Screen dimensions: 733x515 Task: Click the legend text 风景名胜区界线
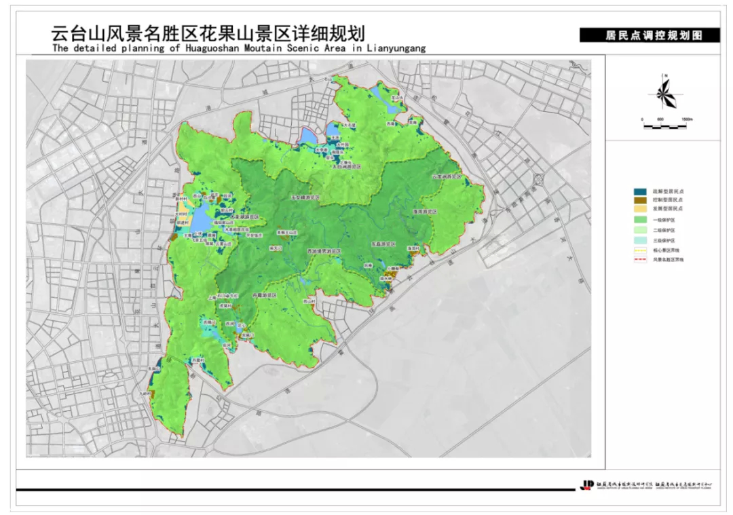pyautogui.click(x=668, y=259)
